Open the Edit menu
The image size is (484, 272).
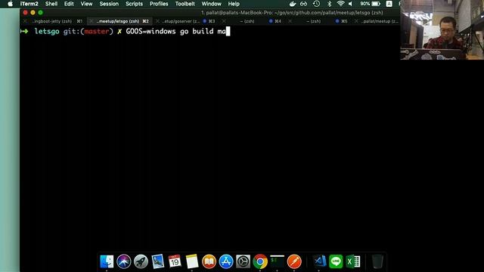point(69,4)
